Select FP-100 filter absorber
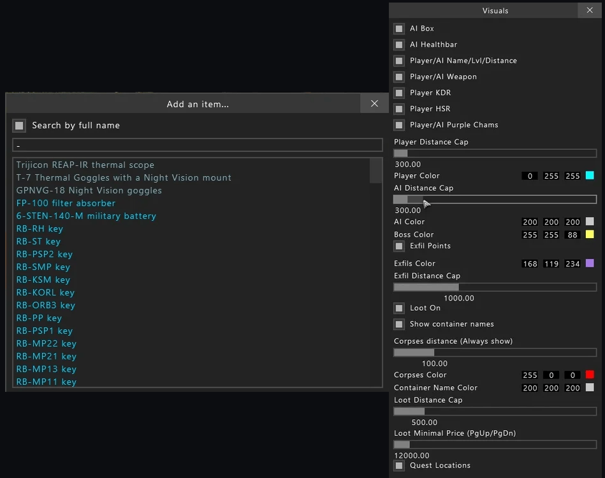Viewport: 605px width, 478px height. coord(66,203)
